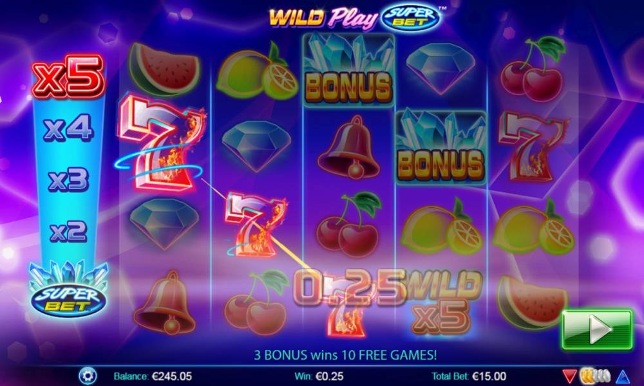Select the x2 multiplier level
The width and height of the screenshot is (644, 386).
[69, 232]
